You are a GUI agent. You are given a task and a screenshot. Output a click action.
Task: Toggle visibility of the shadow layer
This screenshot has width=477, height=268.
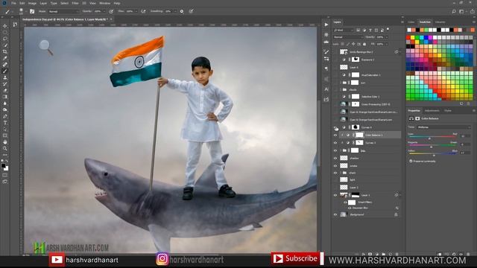[x=335, y=159]
